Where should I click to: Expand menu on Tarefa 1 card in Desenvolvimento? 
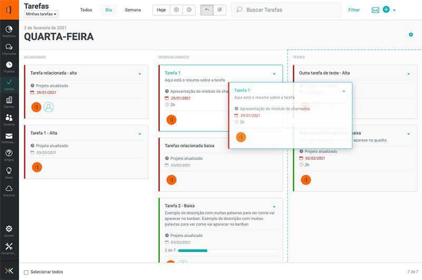[274, 74]
